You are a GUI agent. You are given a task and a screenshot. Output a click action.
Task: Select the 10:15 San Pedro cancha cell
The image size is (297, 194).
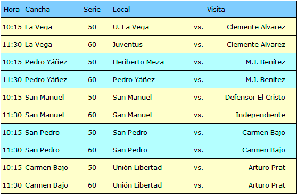pos(42,132)
